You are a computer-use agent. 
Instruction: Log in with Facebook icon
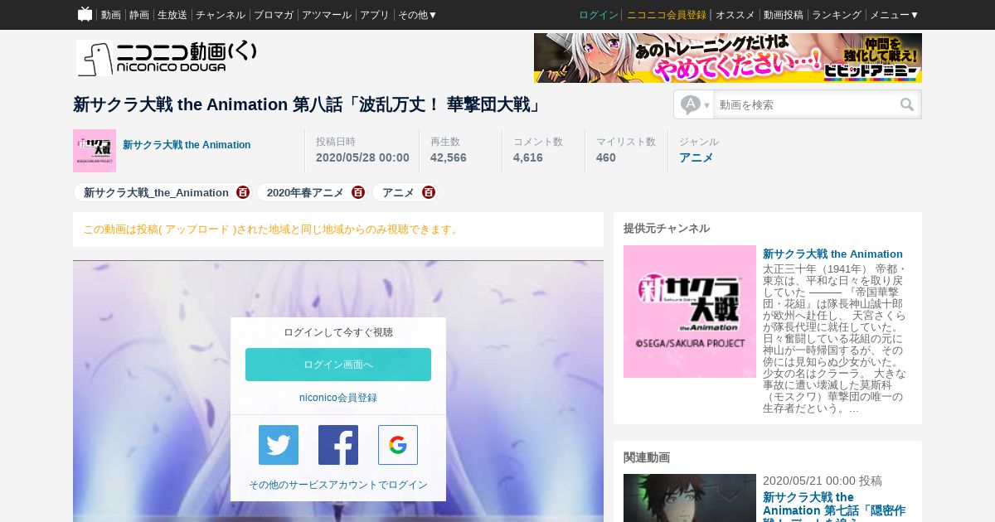coord(338,445)
